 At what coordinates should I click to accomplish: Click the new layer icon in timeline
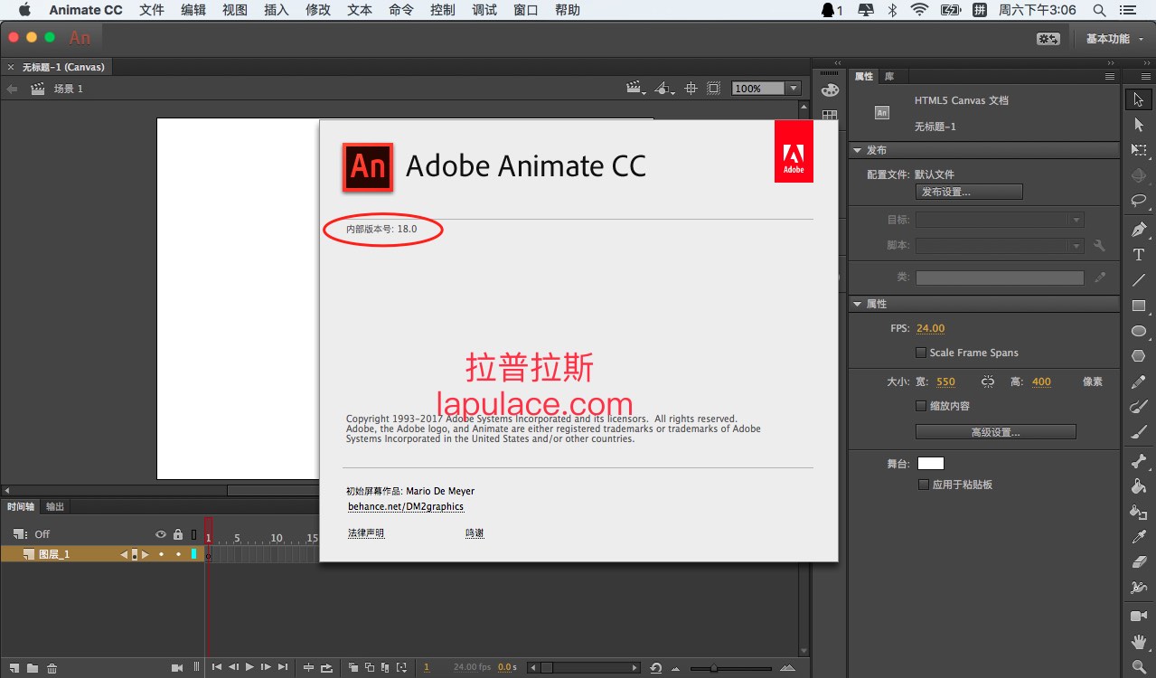pos(14,668)
